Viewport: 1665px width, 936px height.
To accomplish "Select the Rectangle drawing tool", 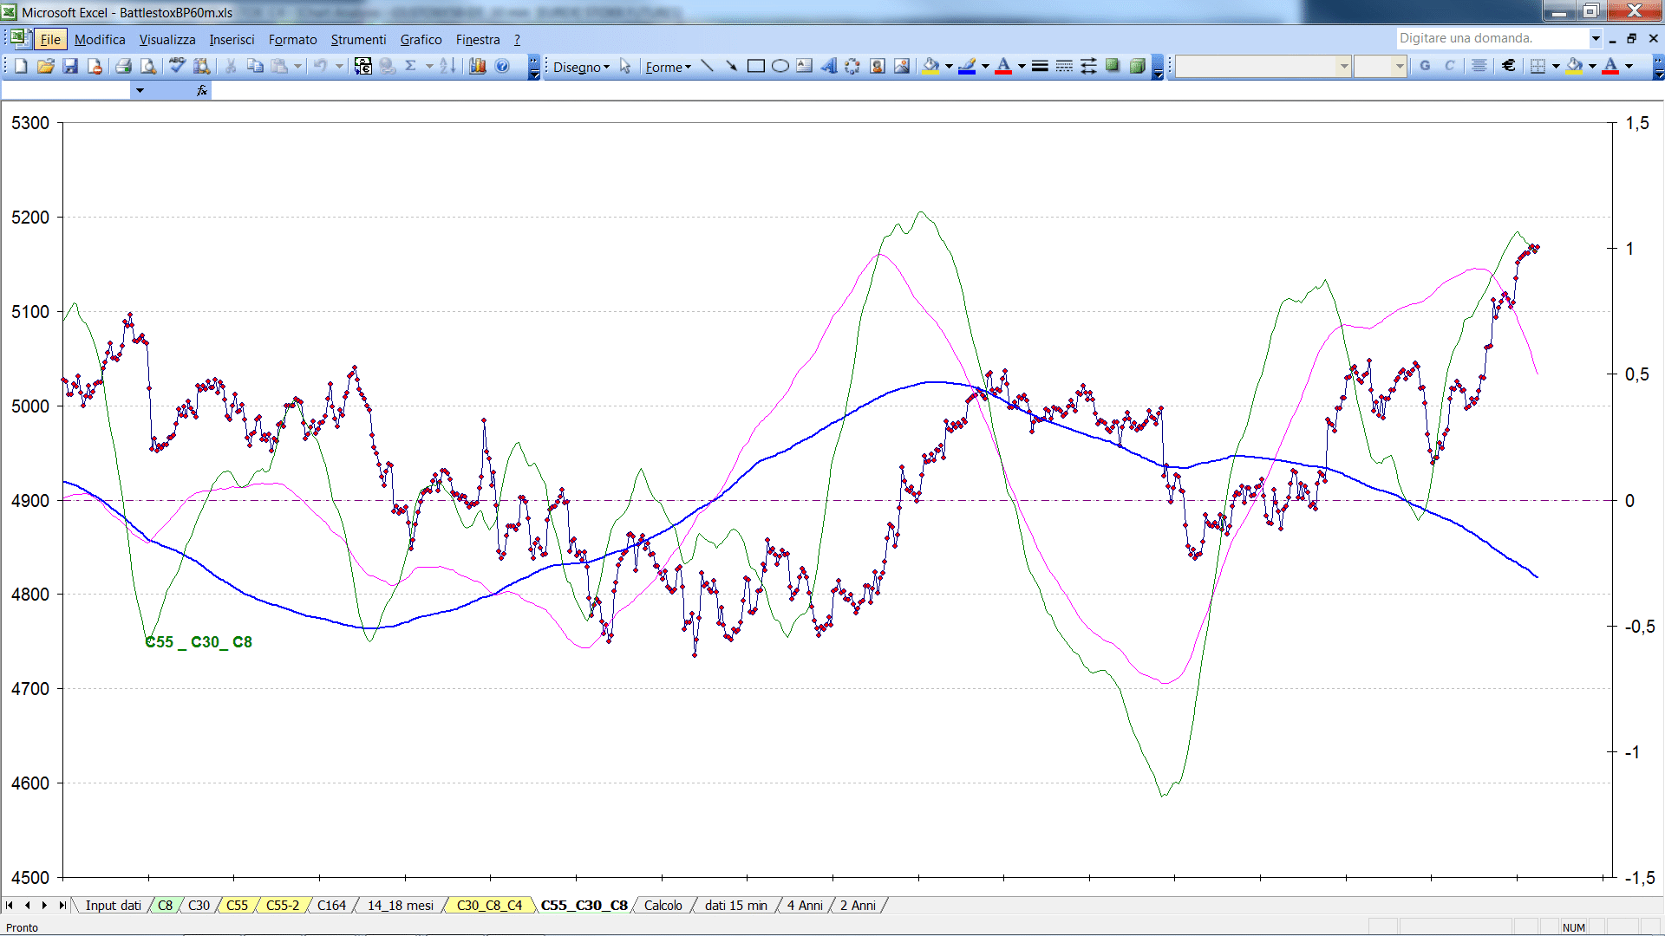I will [755, 66].
